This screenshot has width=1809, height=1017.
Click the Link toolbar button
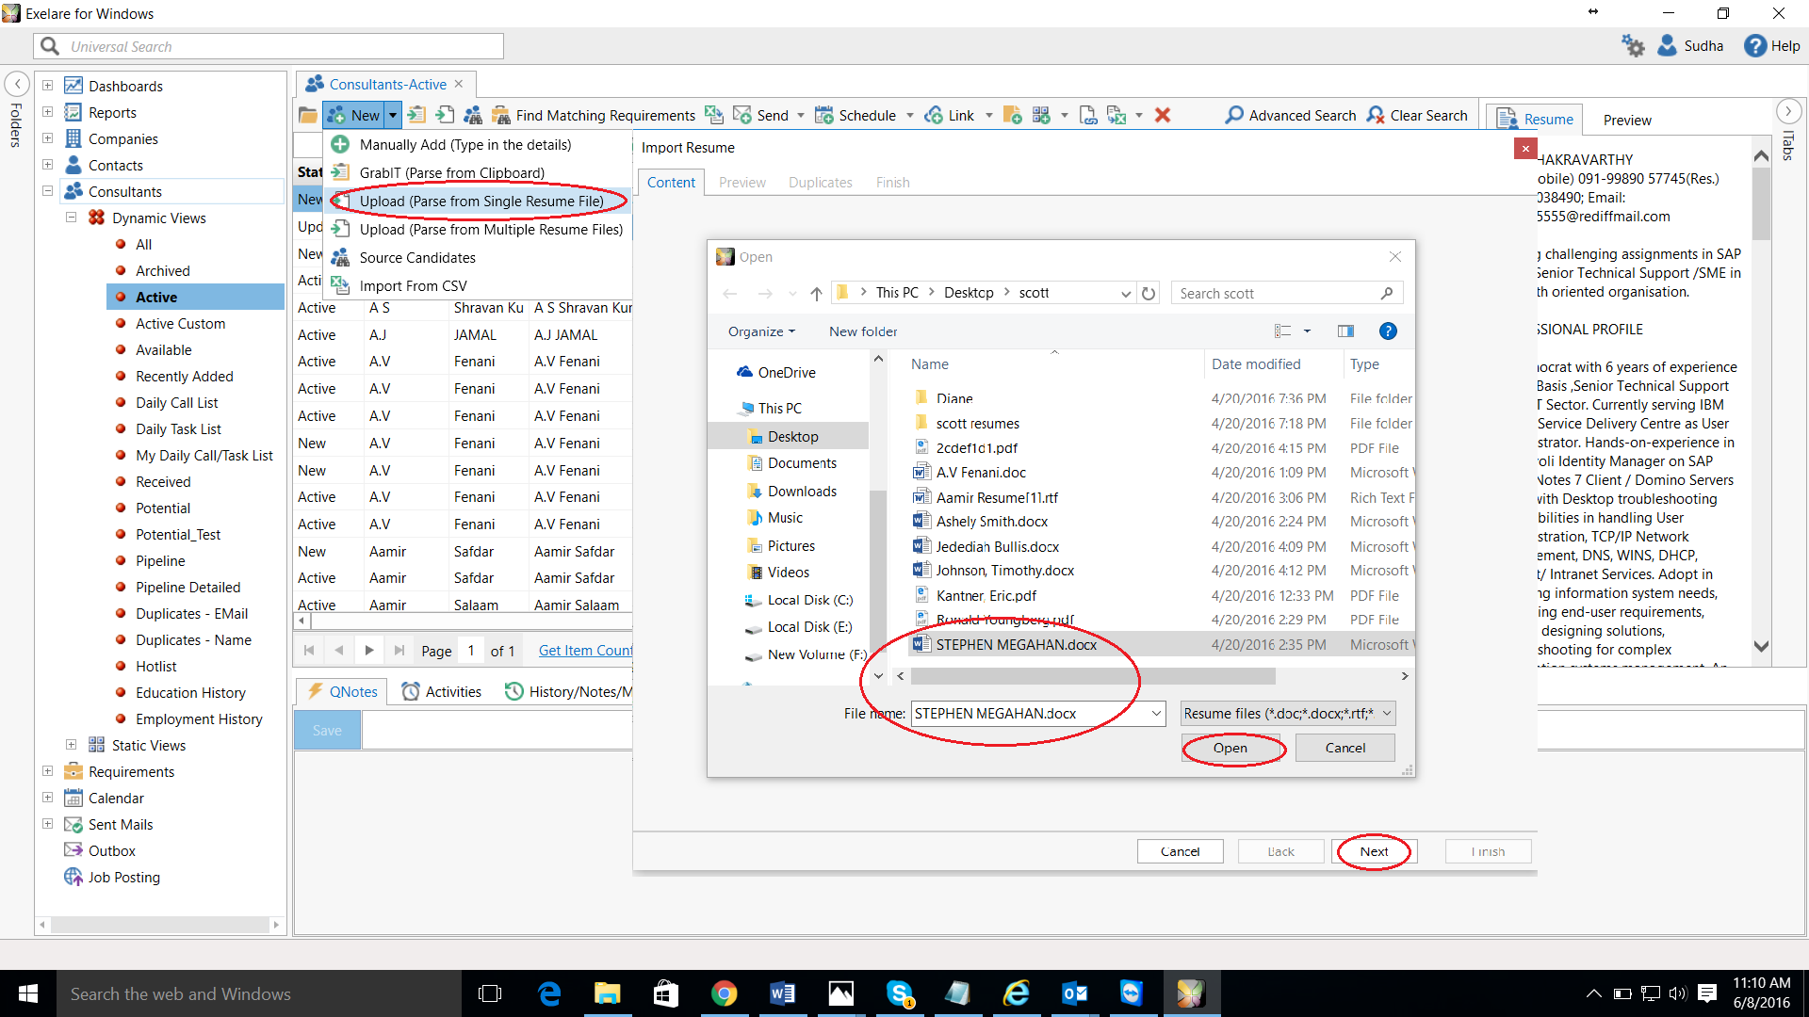tap(950, 115)
